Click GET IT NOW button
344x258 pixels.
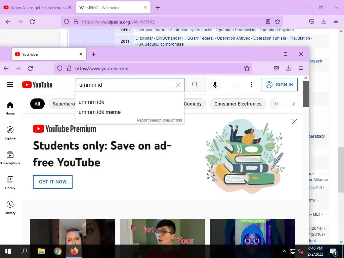point(53,182)
